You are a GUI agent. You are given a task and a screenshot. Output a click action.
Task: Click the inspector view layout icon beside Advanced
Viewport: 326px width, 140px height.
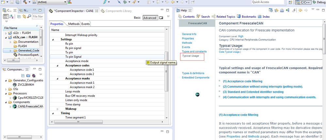point(161,18)
